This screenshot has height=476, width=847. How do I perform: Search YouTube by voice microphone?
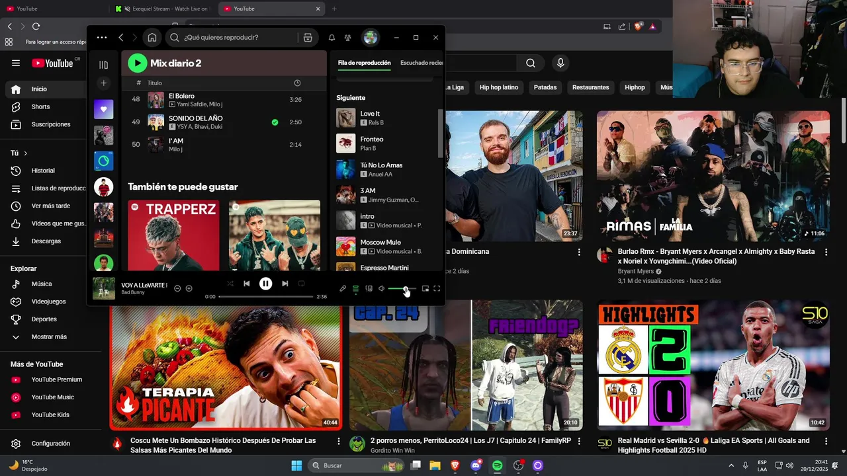[560, 63]
